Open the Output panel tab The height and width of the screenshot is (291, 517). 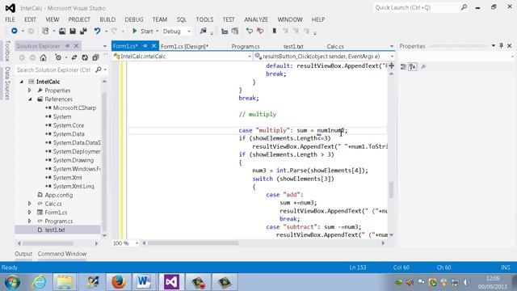(x=23, y=254)
